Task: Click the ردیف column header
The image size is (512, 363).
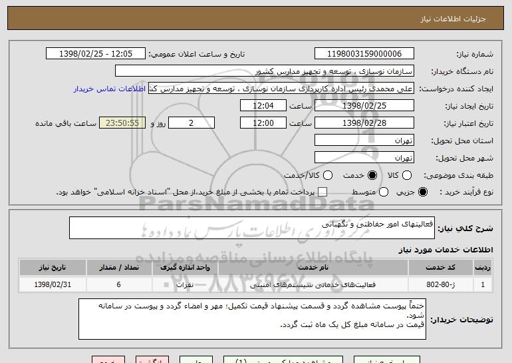Action: [x=483, y=268]
